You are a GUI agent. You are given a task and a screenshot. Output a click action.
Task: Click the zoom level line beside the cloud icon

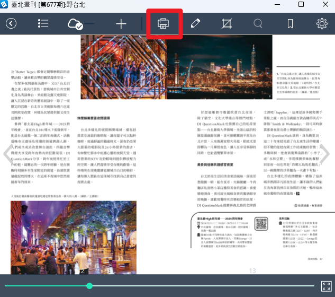pos(89,24)
